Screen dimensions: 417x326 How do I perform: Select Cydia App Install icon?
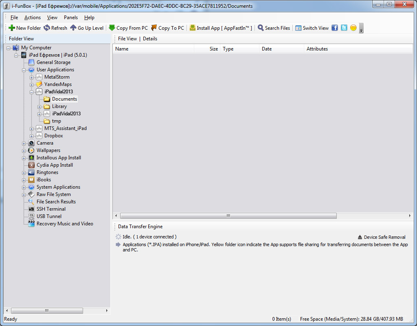click(31, 165)
